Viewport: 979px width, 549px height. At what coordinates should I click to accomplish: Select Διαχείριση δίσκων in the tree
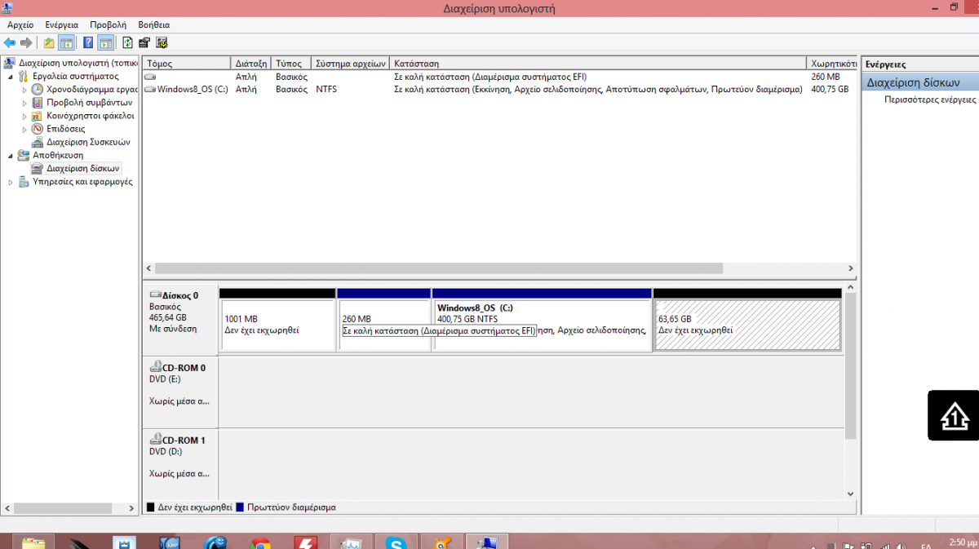tap(83, 168)
